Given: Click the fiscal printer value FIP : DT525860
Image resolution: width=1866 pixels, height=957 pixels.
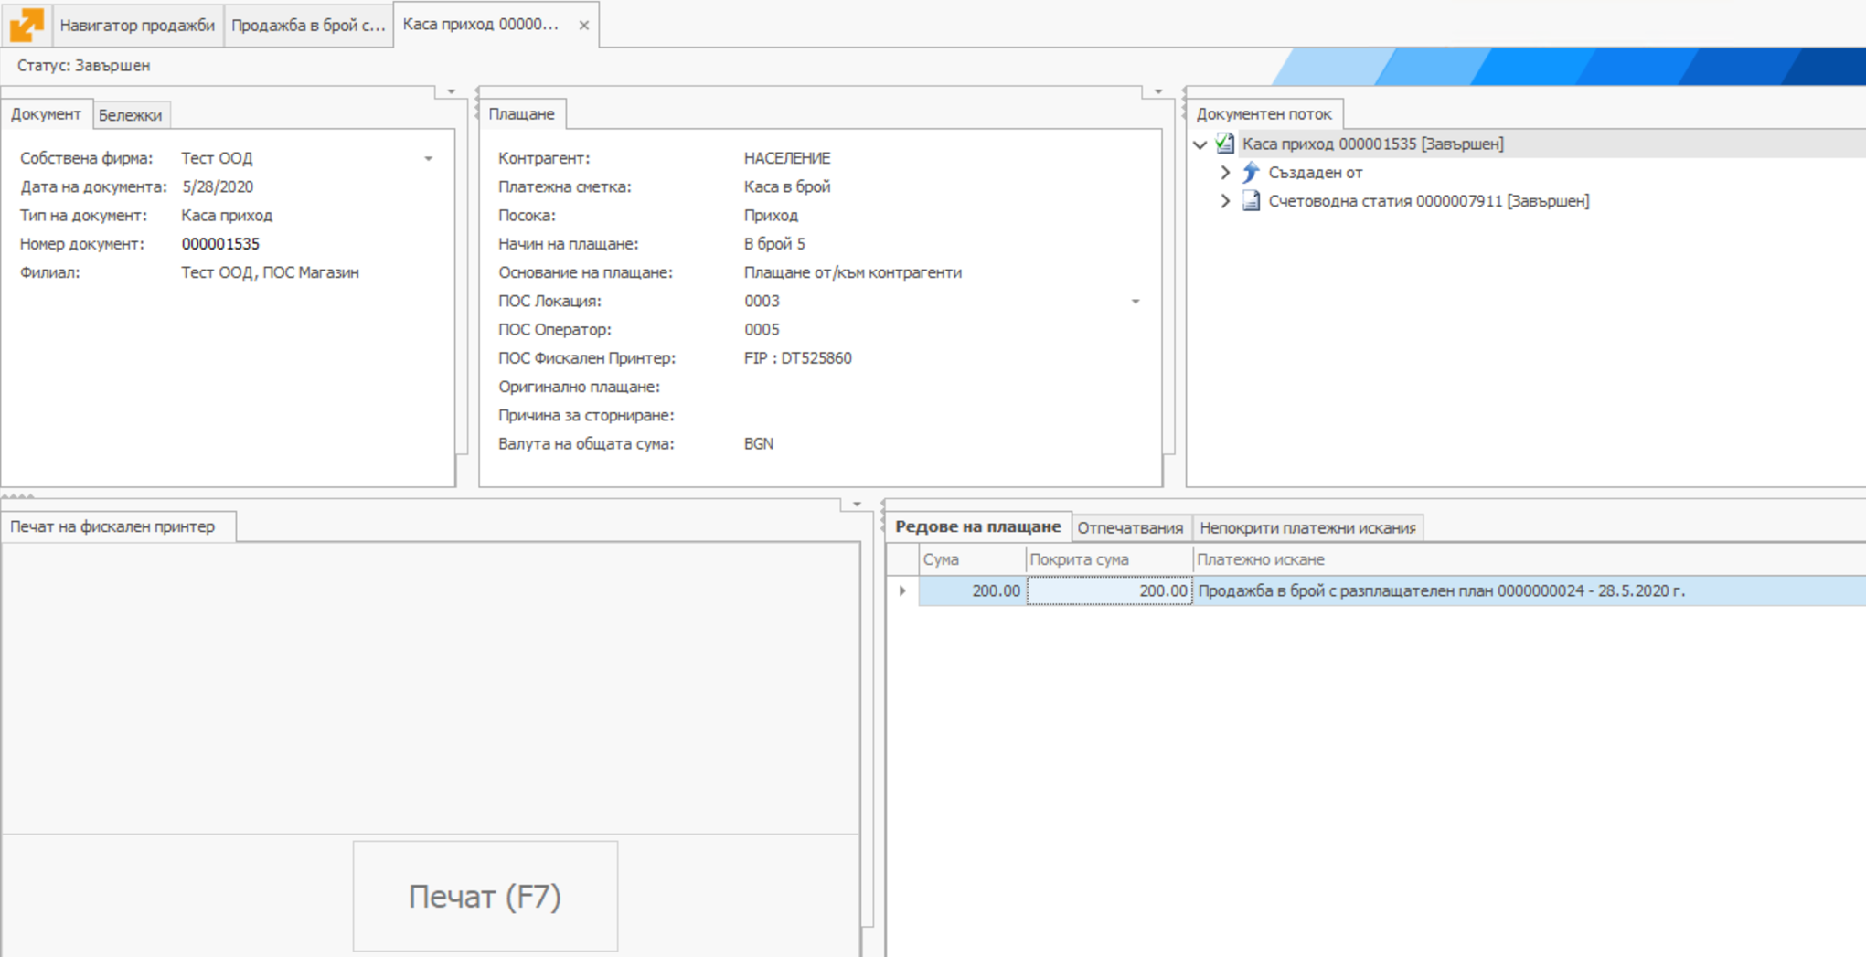Looking at the screenshot, I should coord(797,358).
